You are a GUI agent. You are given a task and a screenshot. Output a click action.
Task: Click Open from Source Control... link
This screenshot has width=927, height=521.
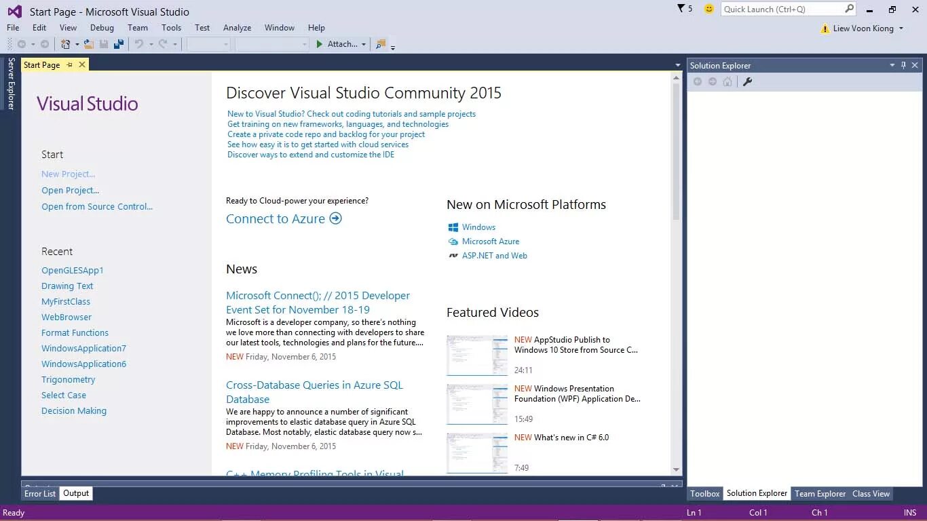pos(97,207)
